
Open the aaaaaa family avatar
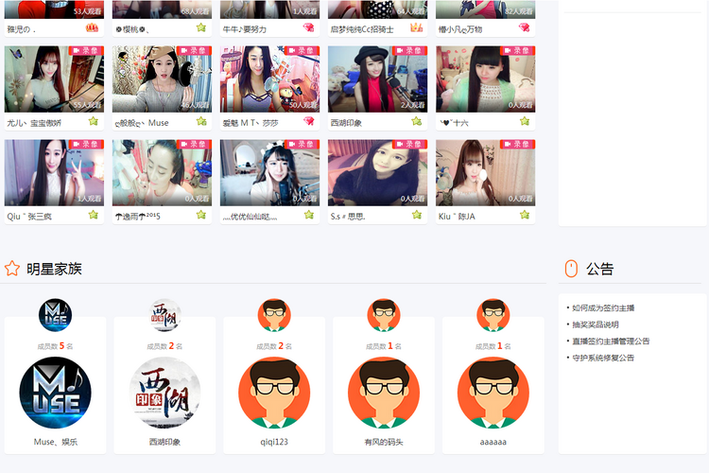coord(493,393)
